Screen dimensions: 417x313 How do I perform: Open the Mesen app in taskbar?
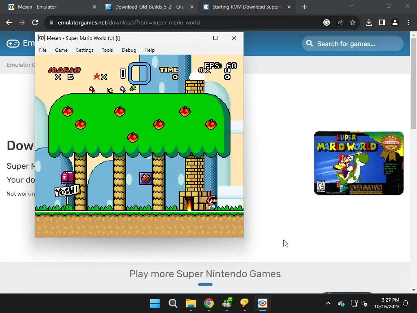[x=263, y=303]
